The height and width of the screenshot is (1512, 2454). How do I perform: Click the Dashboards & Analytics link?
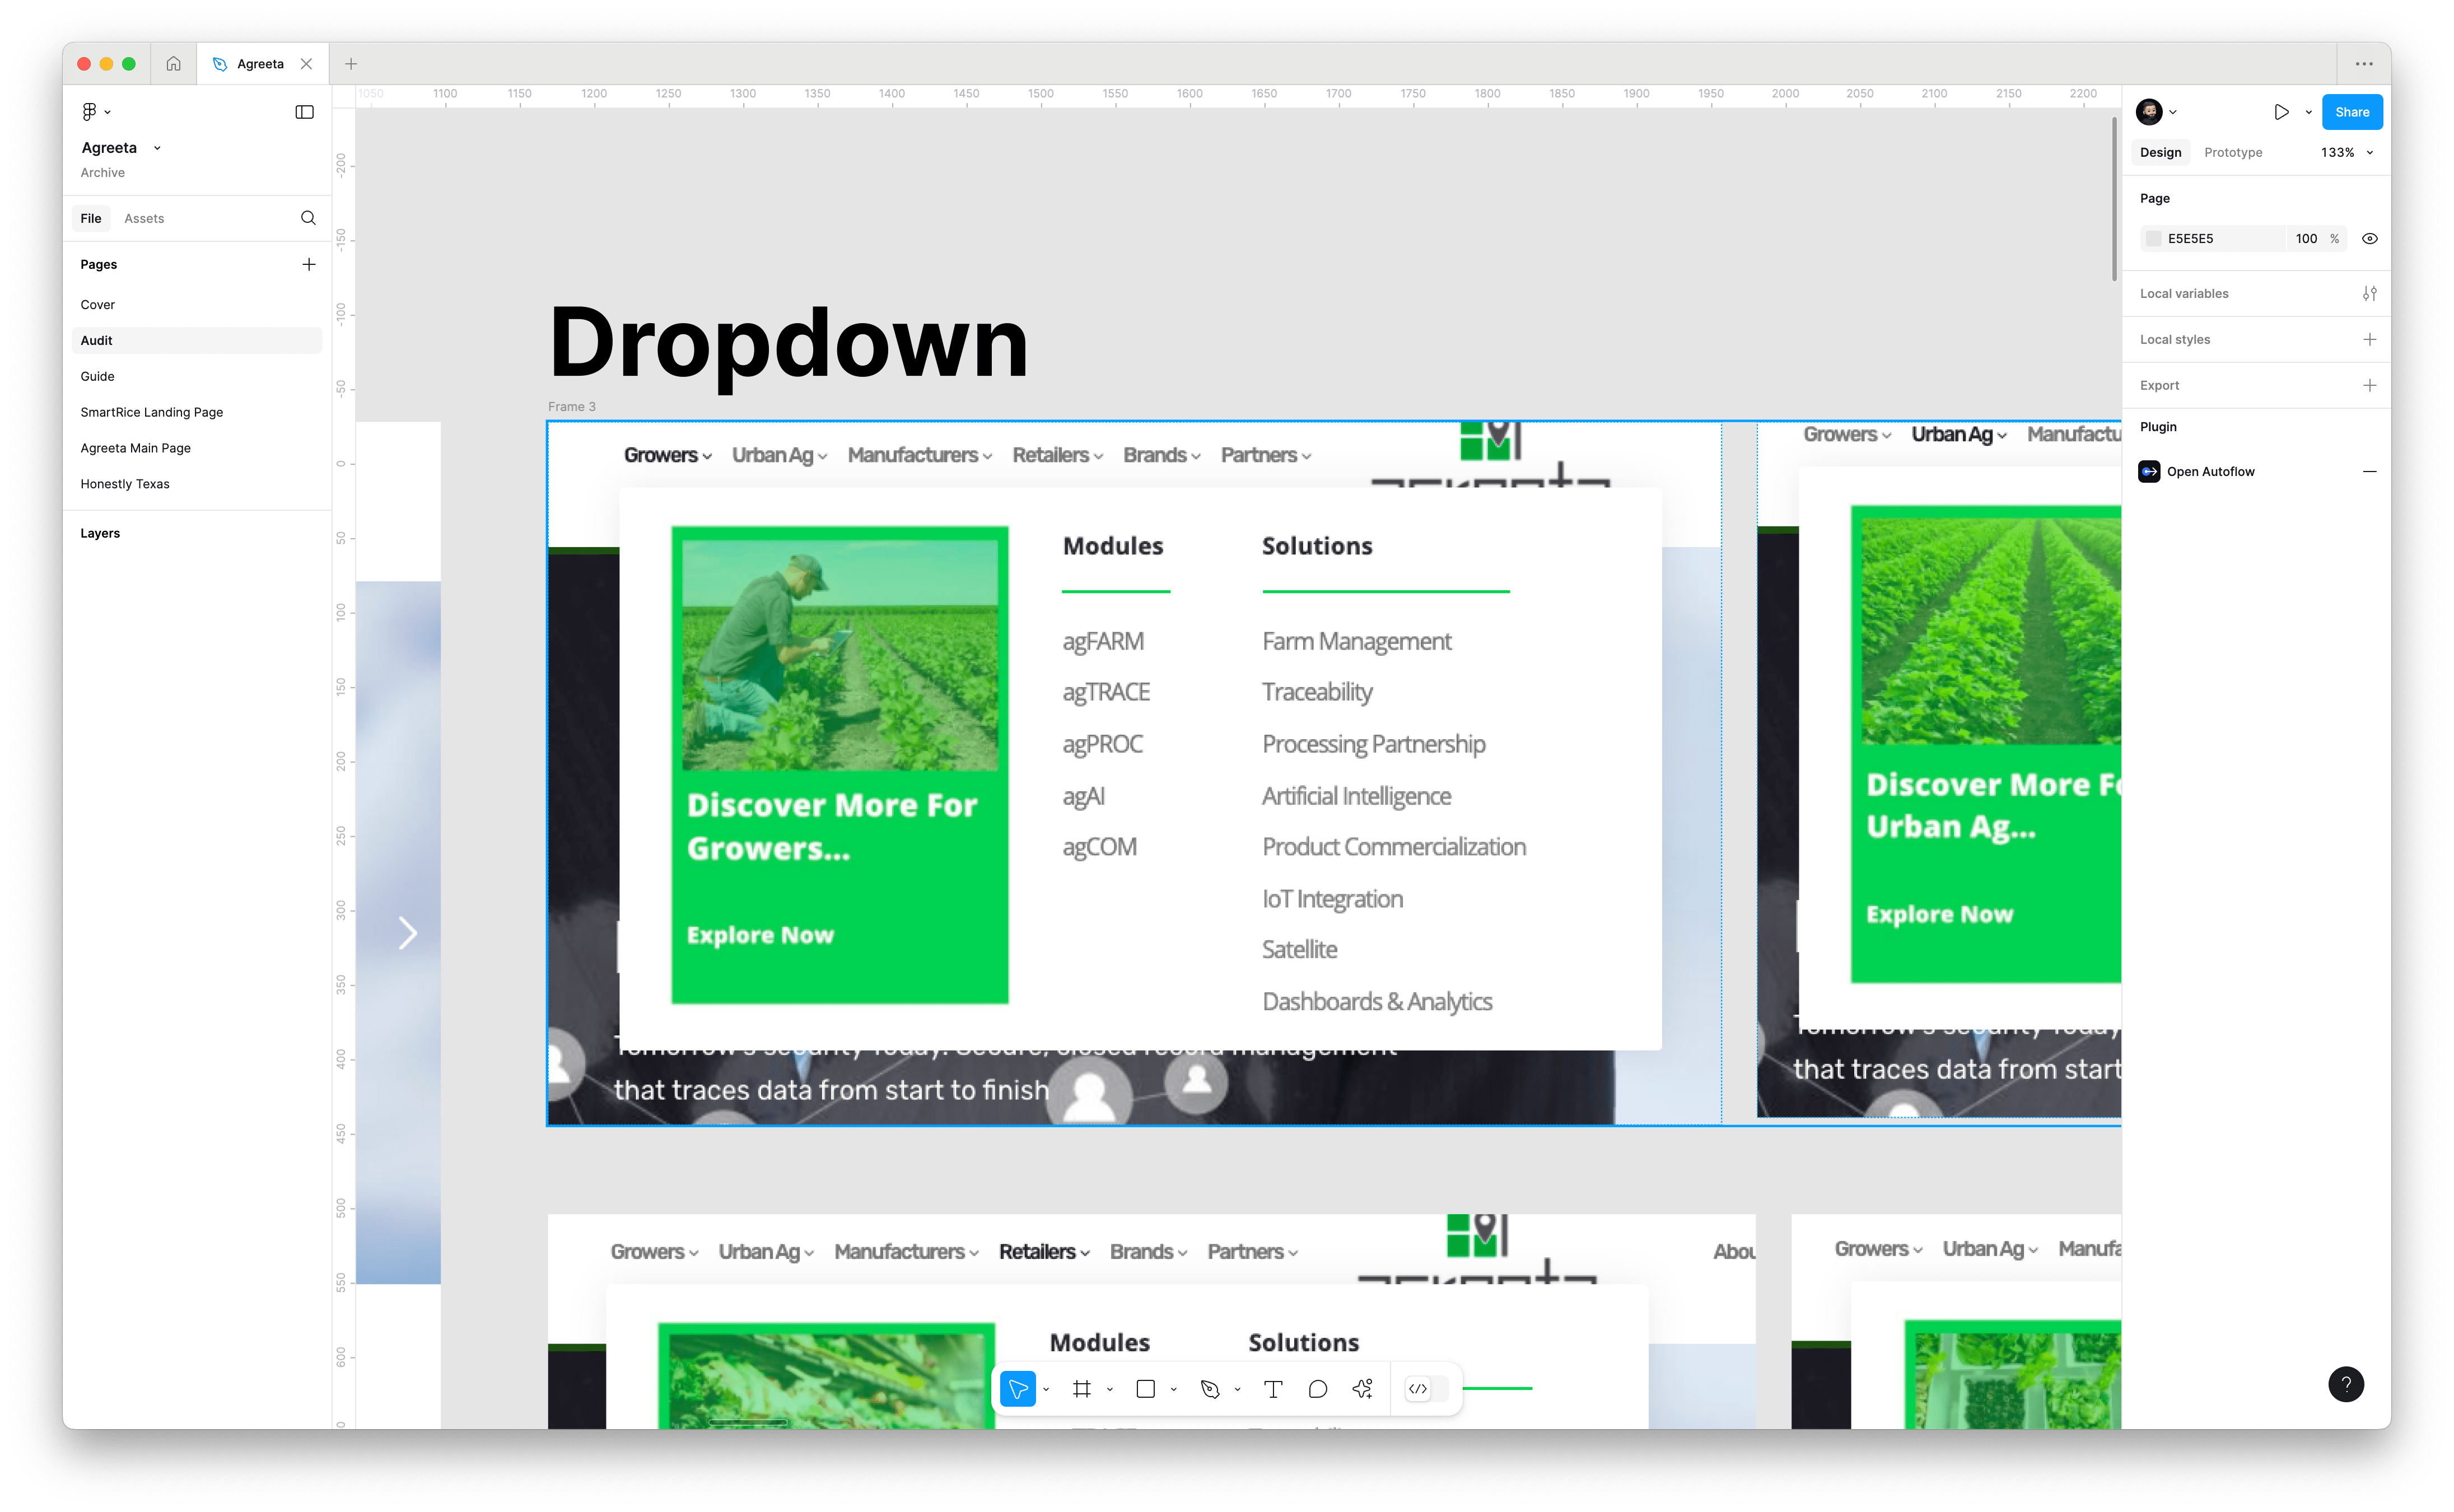1377,1001
